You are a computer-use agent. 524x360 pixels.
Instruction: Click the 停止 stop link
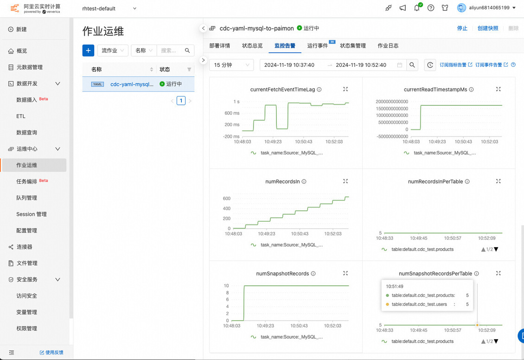[462, 28]
